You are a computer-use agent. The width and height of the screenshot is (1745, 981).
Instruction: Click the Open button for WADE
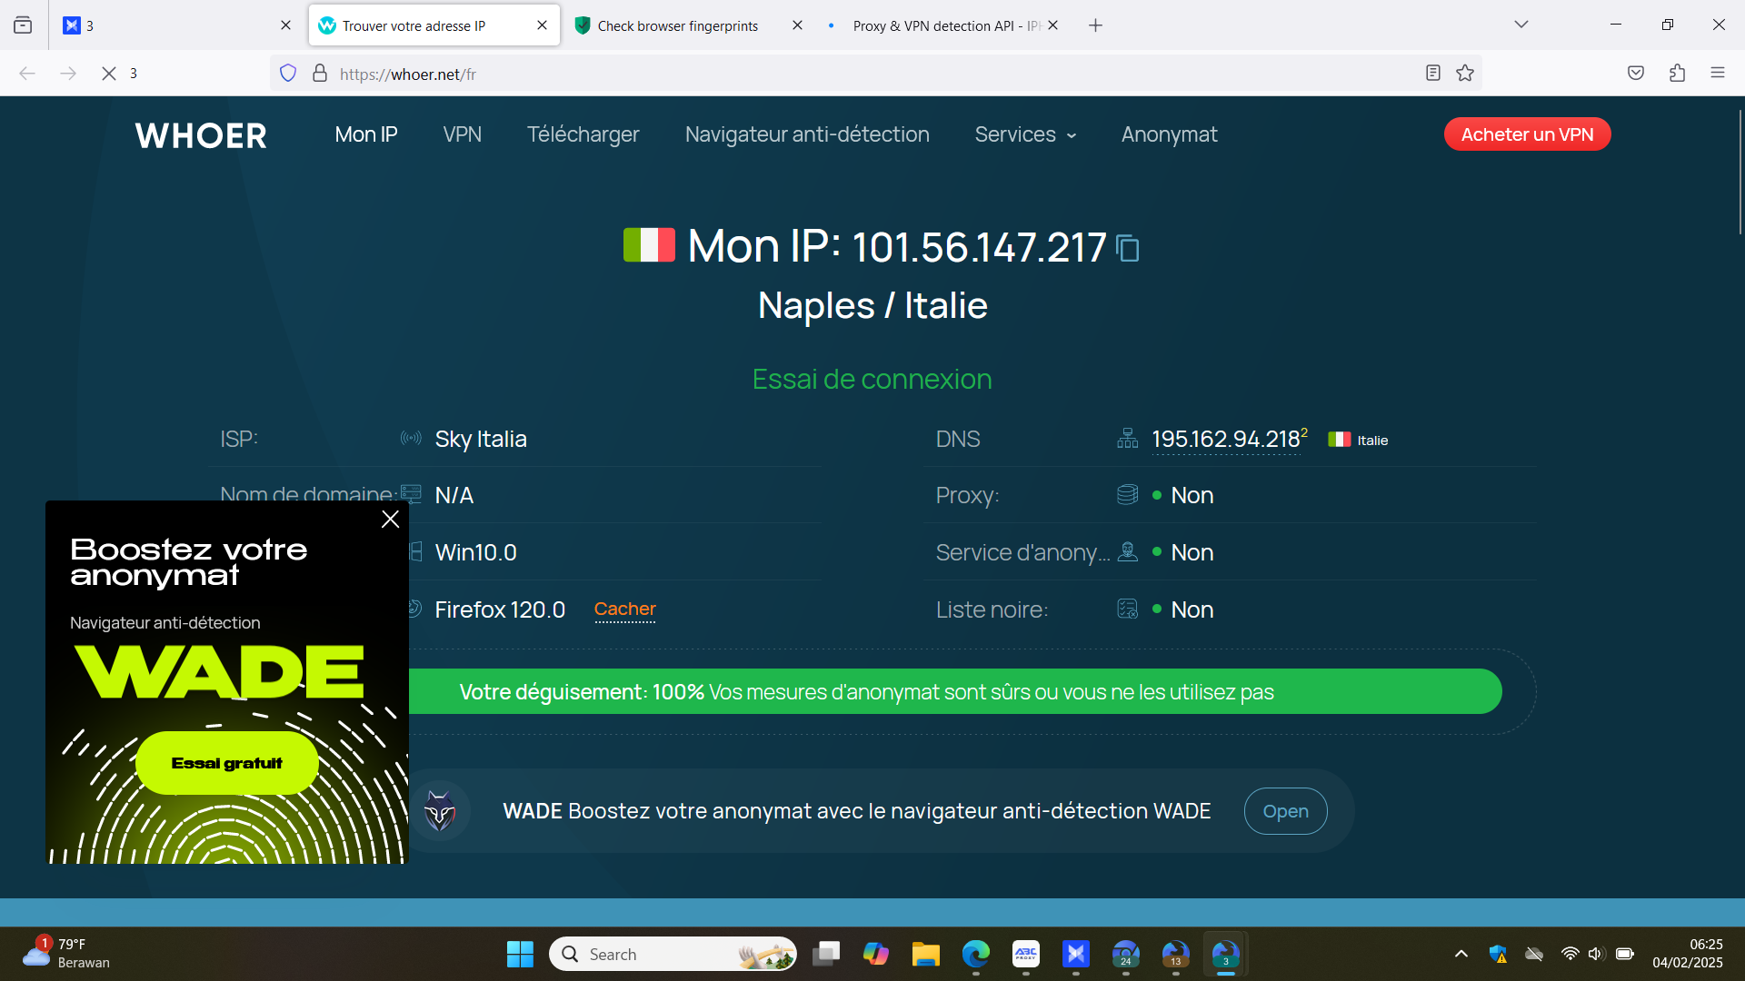click(x=1286, y=811)
